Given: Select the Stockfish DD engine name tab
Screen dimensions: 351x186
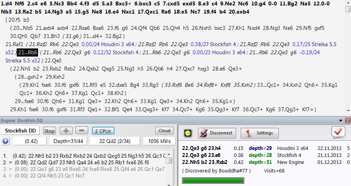Looking at the screenshot, I should coord(20,131).
